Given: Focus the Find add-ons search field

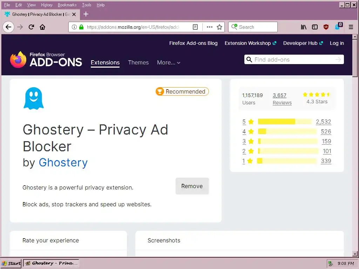Looking at the screenshot, I should (x=294, y=60).
